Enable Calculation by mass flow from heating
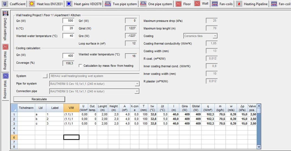This screenshot has width=291, height=151. coord(80,66)
